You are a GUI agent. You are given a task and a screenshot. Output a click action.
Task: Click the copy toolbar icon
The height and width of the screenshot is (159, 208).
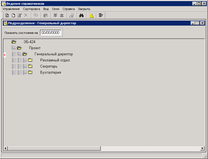[x=36, y=16]
